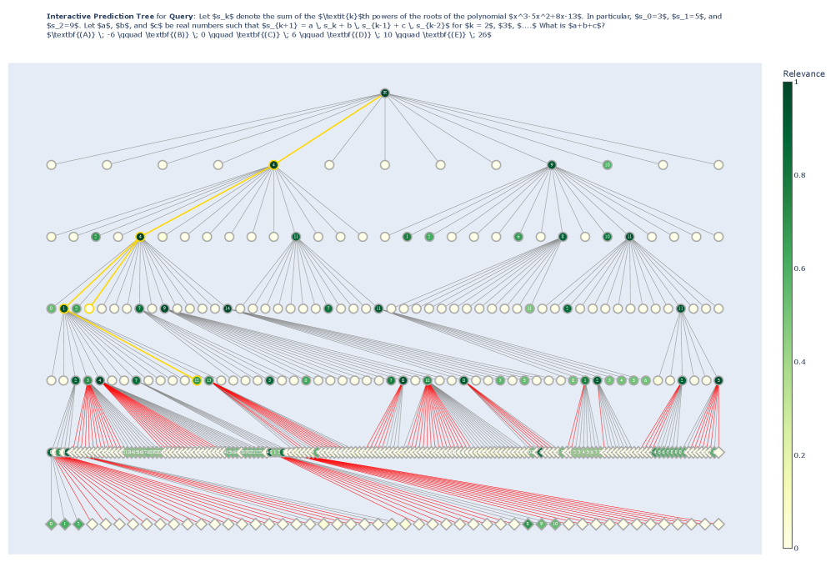Click pale green node 11 in fourth row

(x=529, y=309)
